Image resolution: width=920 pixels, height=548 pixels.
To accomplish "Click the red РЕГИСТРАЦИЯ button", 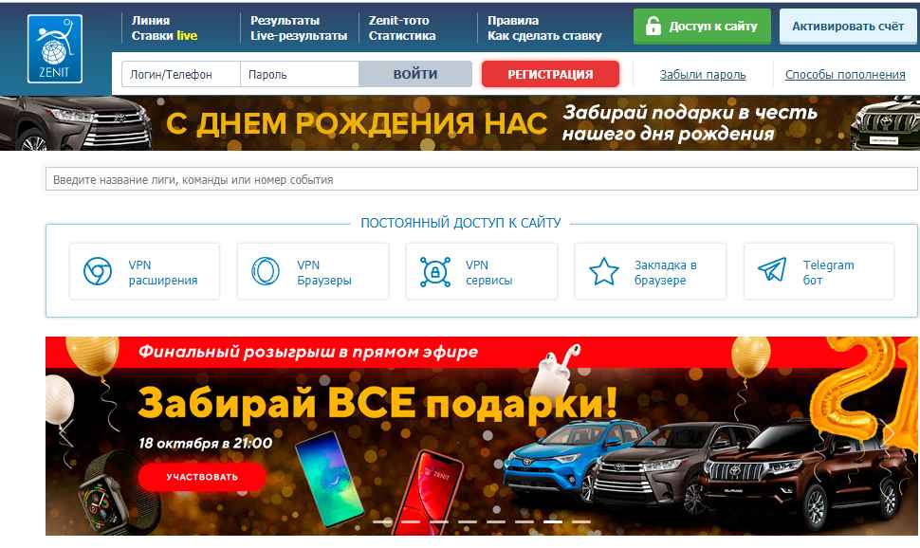I will coord(550,74).
